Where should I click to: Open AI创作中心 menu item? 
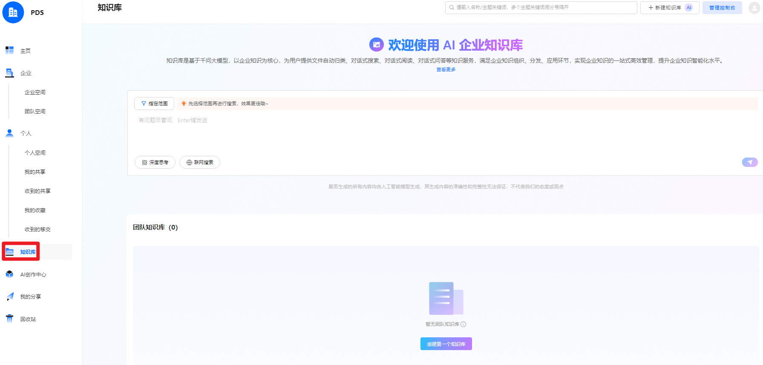[33, 275]
